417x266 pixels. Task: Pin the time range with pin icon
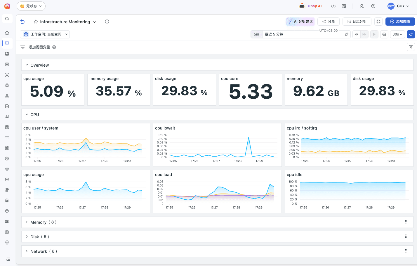(x=347, y=34)
